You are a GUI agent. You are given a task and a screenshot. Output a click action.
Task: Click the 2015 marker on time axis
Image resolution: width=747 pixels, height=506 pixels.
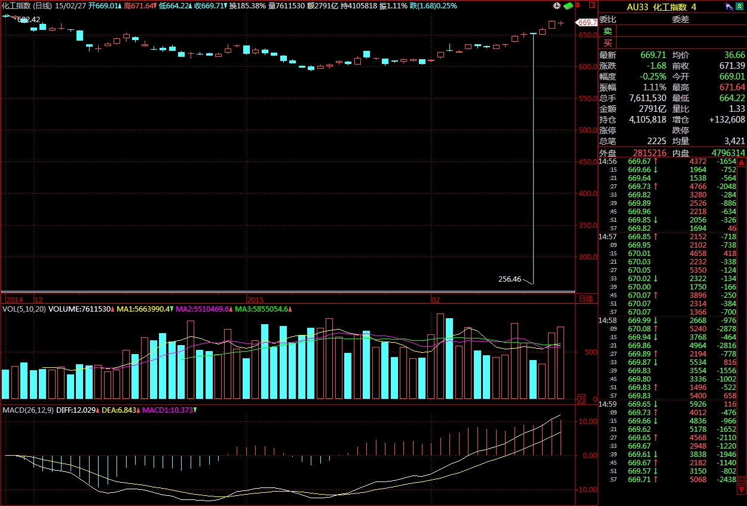pyautogui.click(x=255, y=298)
